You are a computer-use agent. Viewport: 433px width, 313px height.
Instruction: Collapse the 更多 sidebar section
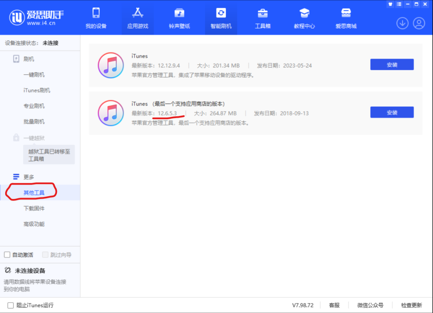28,177
